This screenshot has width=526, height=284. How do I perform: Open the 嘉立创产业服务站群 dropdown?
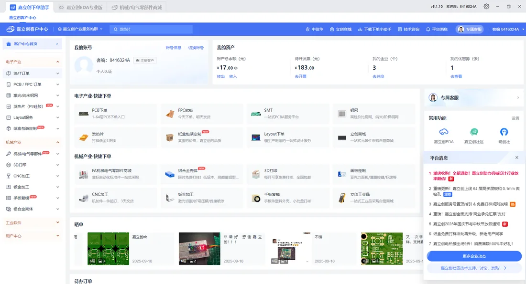[80, 30]
